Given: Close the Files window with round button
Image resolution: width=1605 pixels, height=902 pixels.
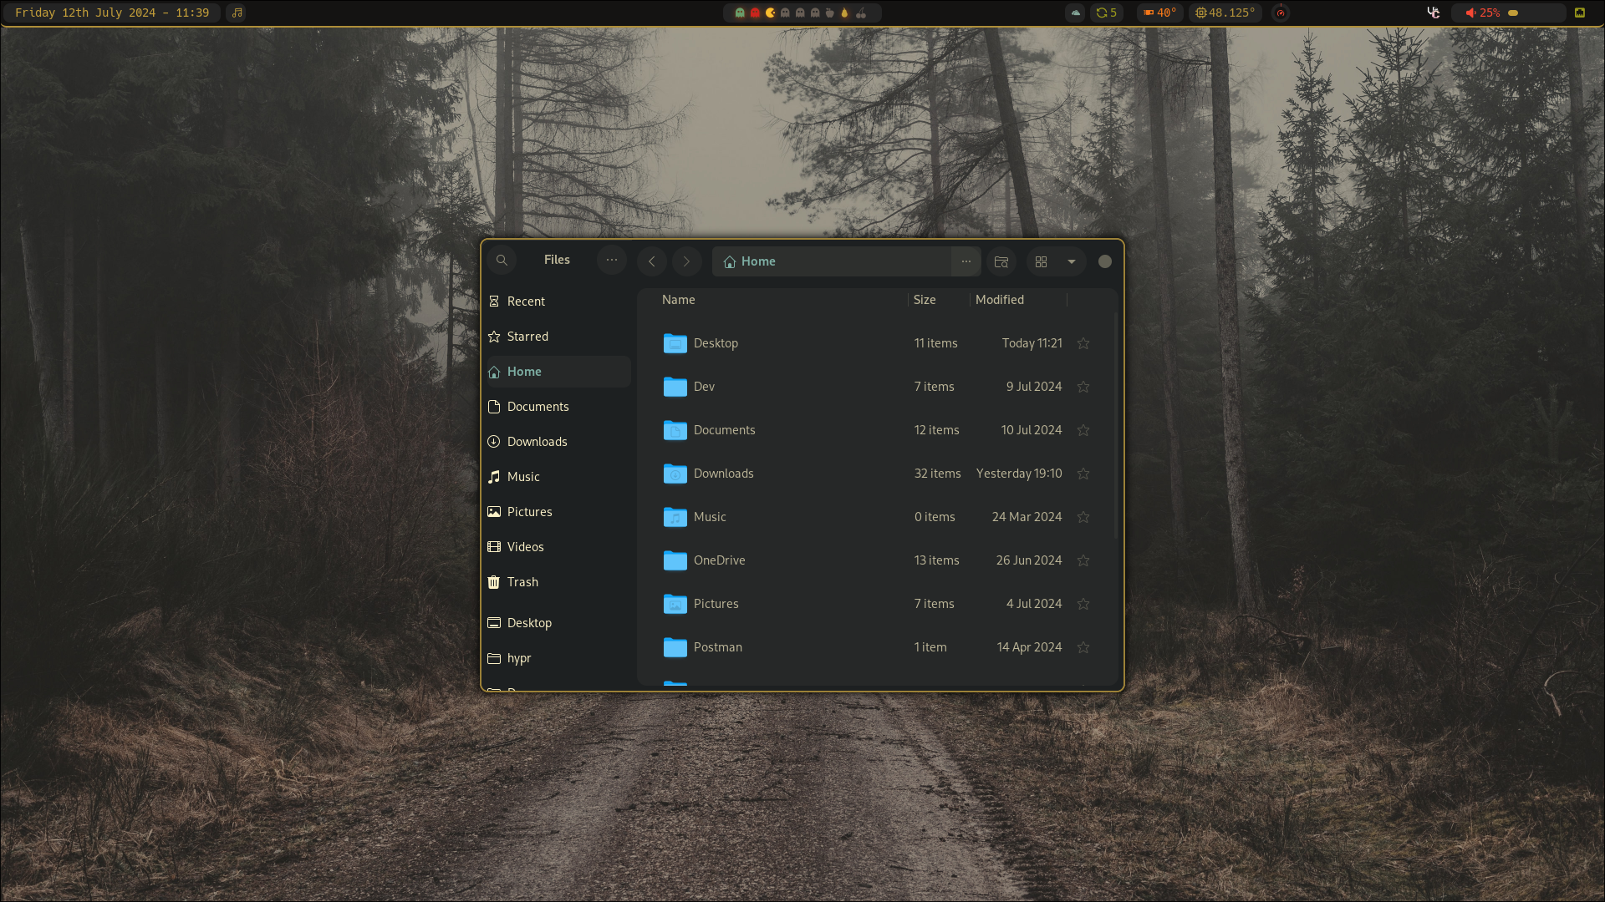Looking at the screenshot, I should coord(1105,261).
